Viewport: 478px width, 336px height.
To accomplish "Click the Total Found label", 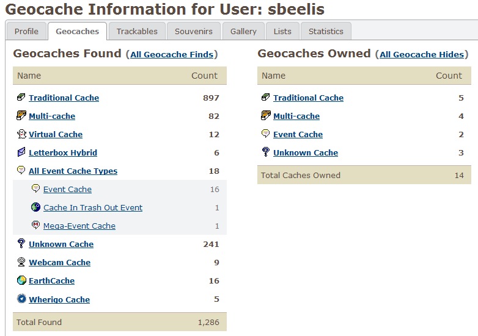I will [x=39, y=323].
